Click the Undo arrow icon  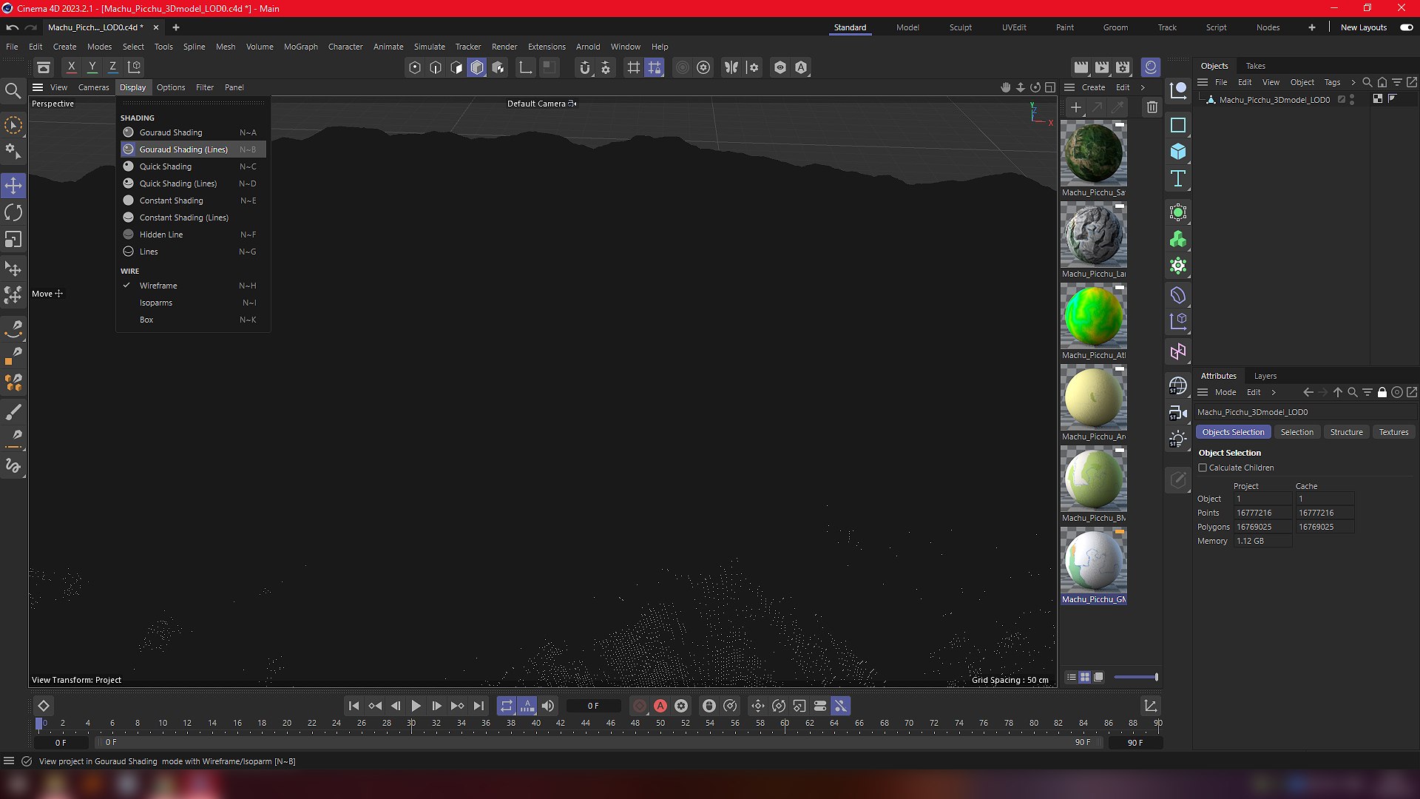12,27
